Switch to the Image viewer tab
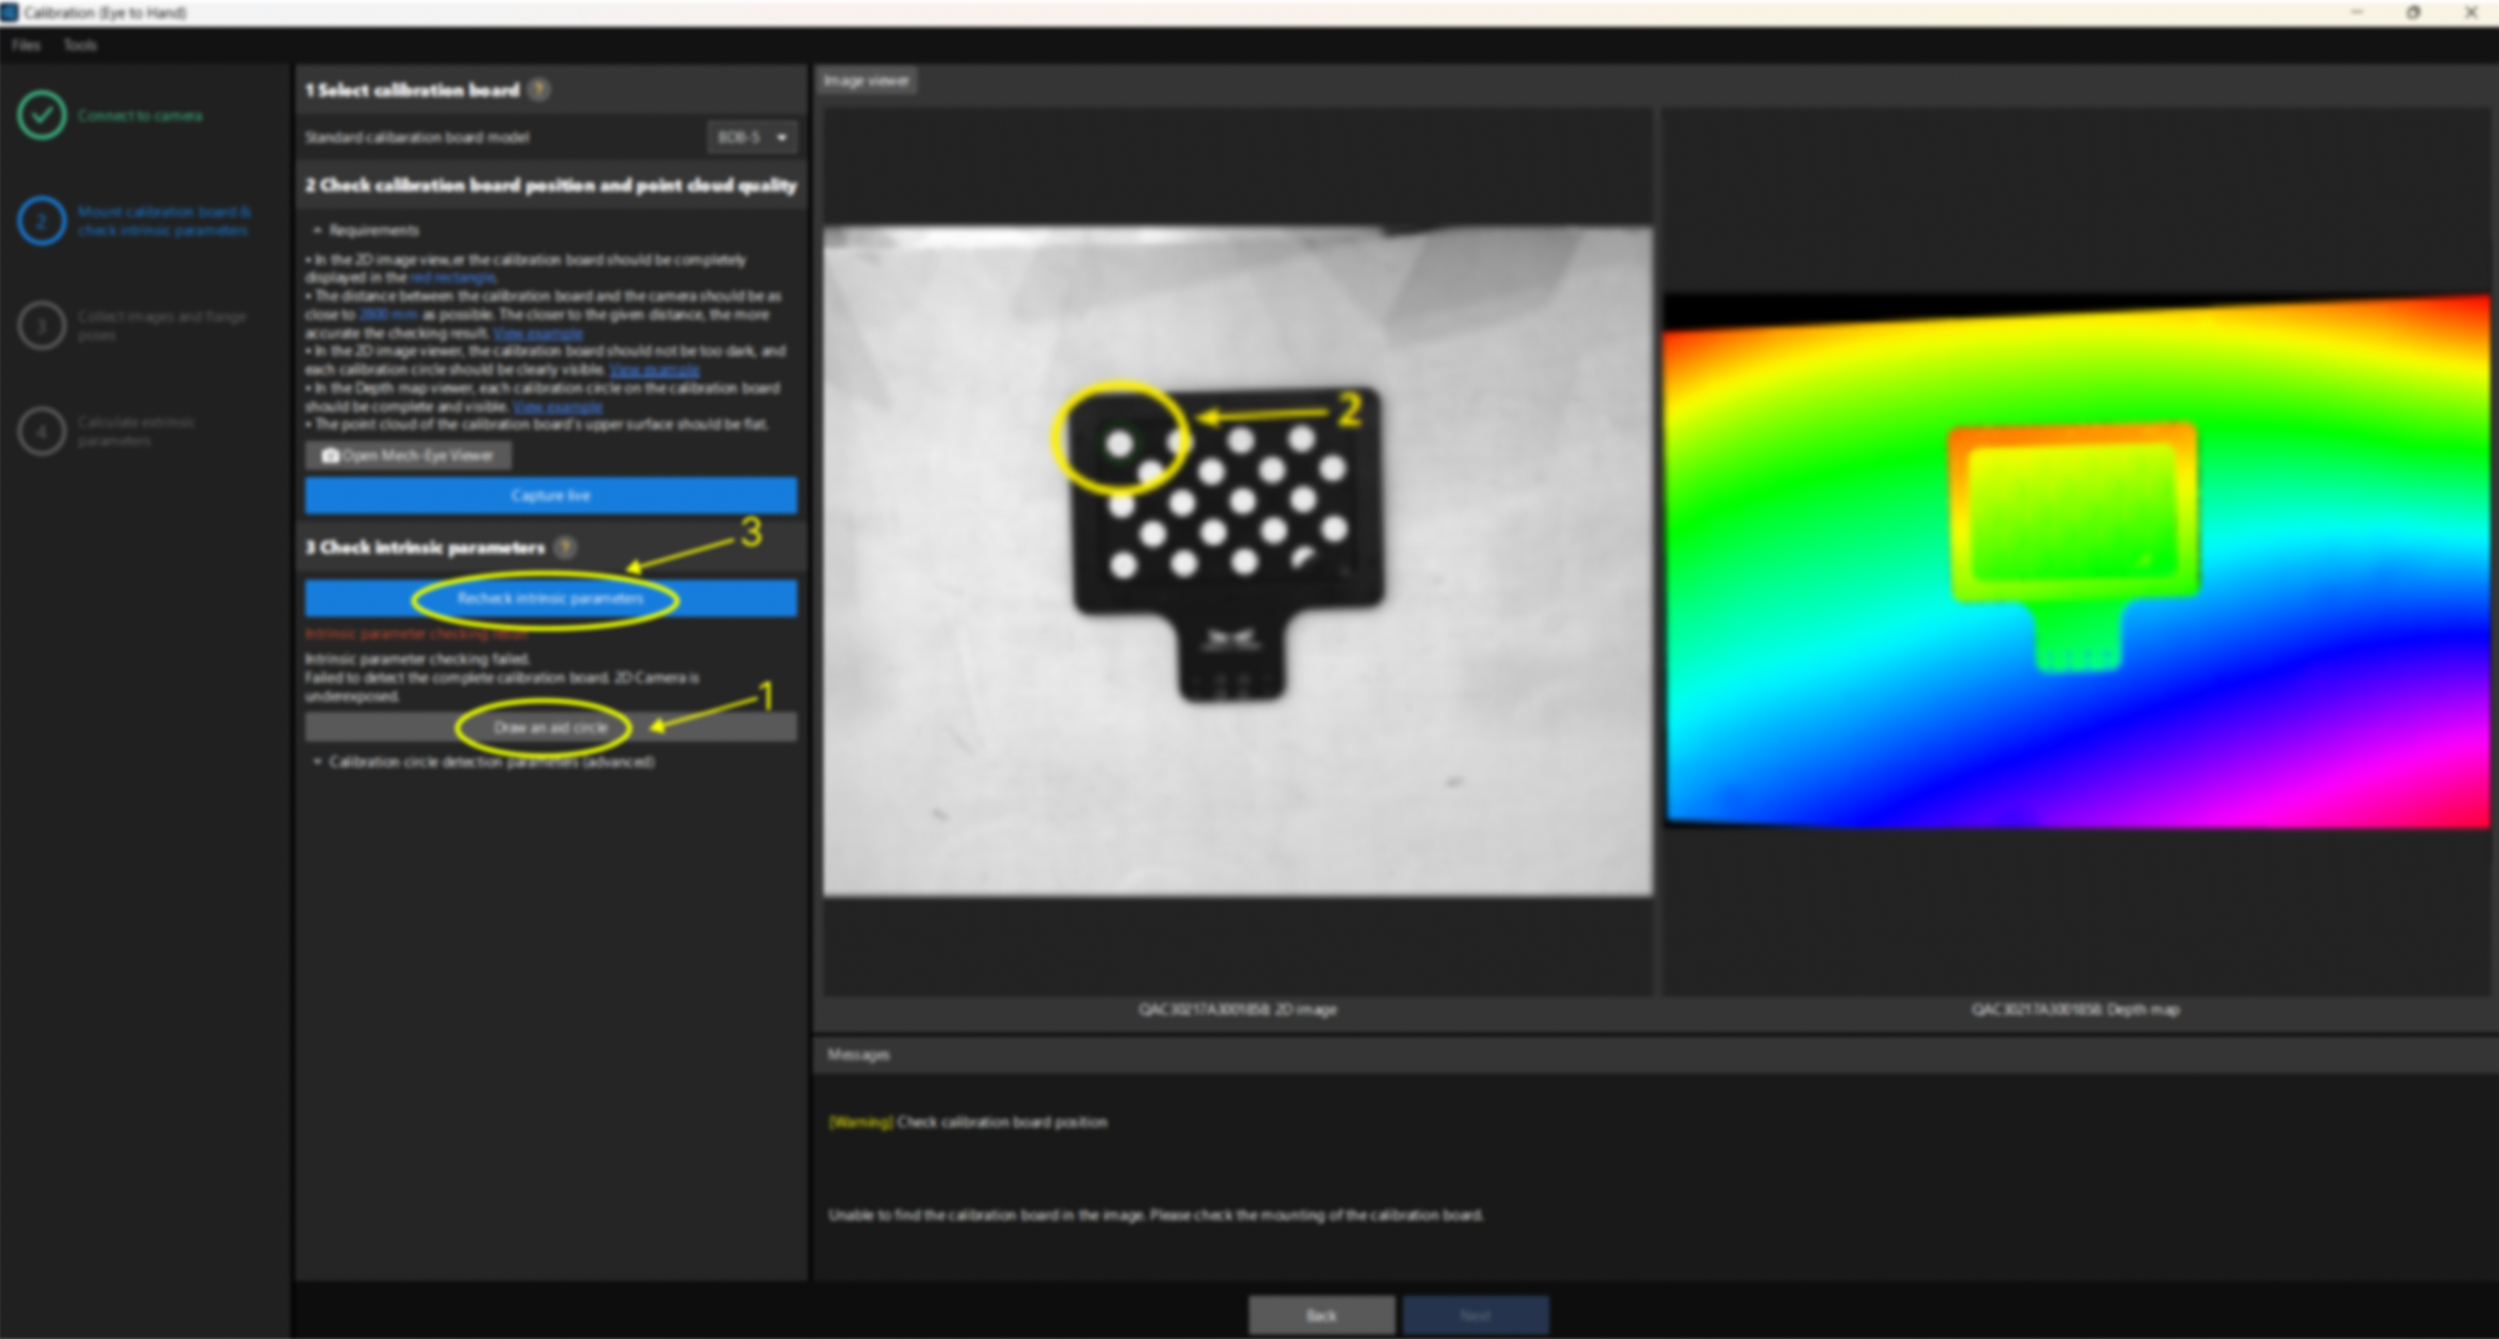 point(865,82)
